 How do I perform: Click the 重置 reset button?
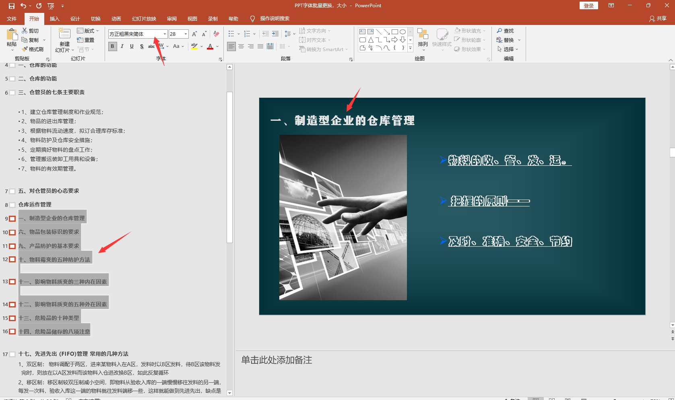[x=86, y=40]
